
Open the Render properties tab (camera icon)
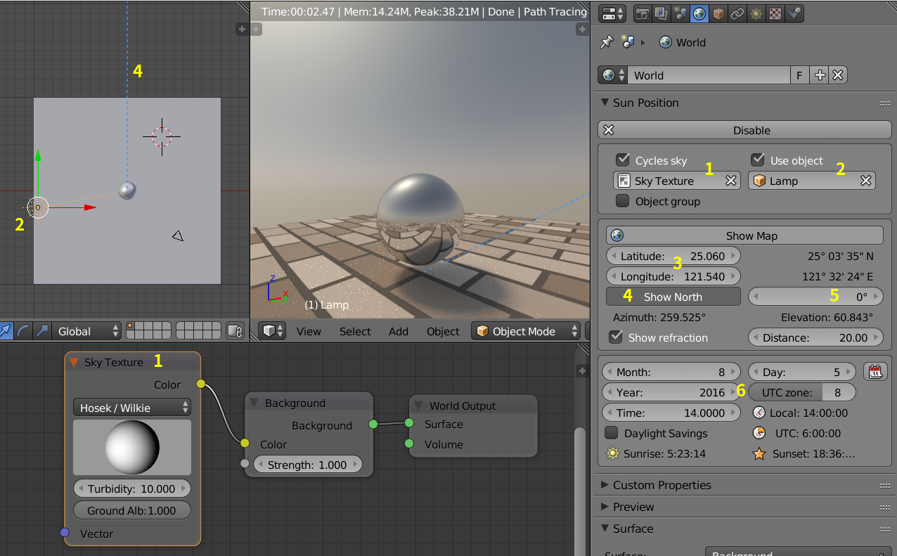pyautogui.click(x=642, y=13)
